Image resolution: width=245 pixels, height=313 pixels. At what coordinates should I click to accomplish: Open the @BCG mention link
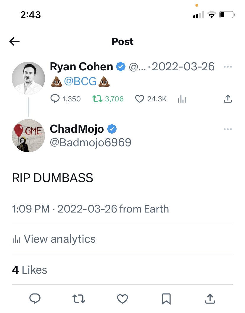(x=80, y=82)
